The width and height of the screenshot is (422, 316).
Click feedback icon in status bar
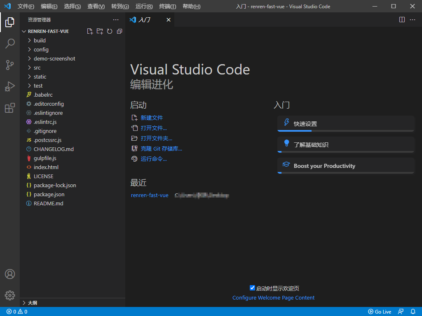tap(401, 312)
